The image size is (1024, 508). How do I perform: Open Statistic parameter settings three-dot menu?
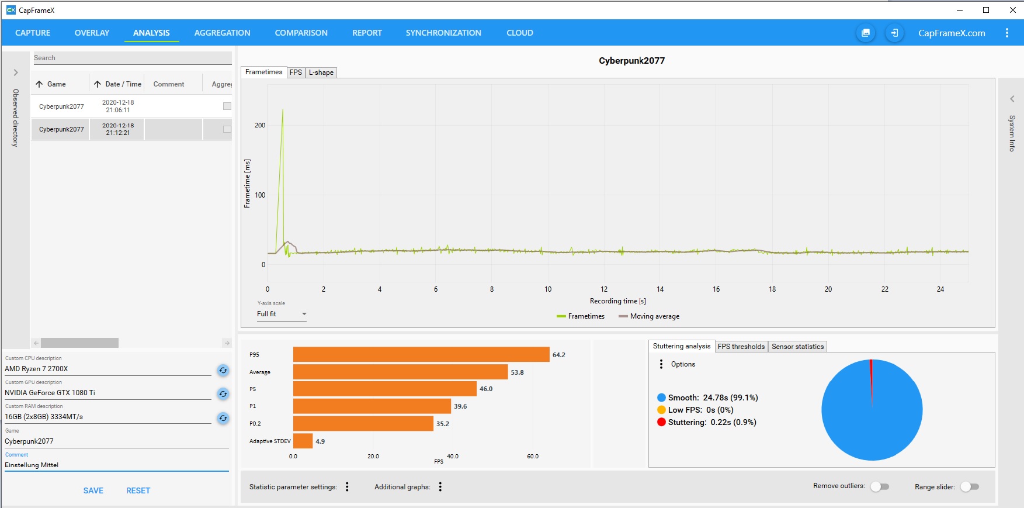(x=347, y=487)
